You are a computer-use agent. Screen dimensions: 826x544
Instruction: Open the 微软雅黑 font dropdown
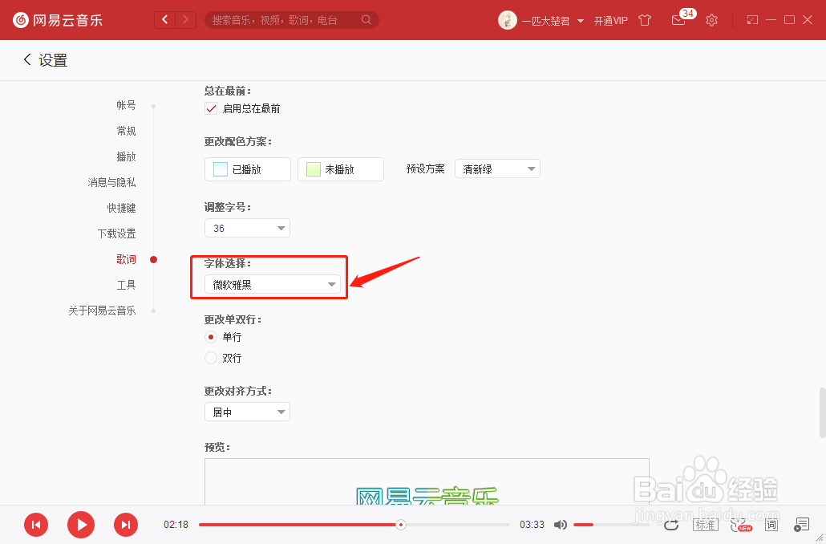point(273,285)
